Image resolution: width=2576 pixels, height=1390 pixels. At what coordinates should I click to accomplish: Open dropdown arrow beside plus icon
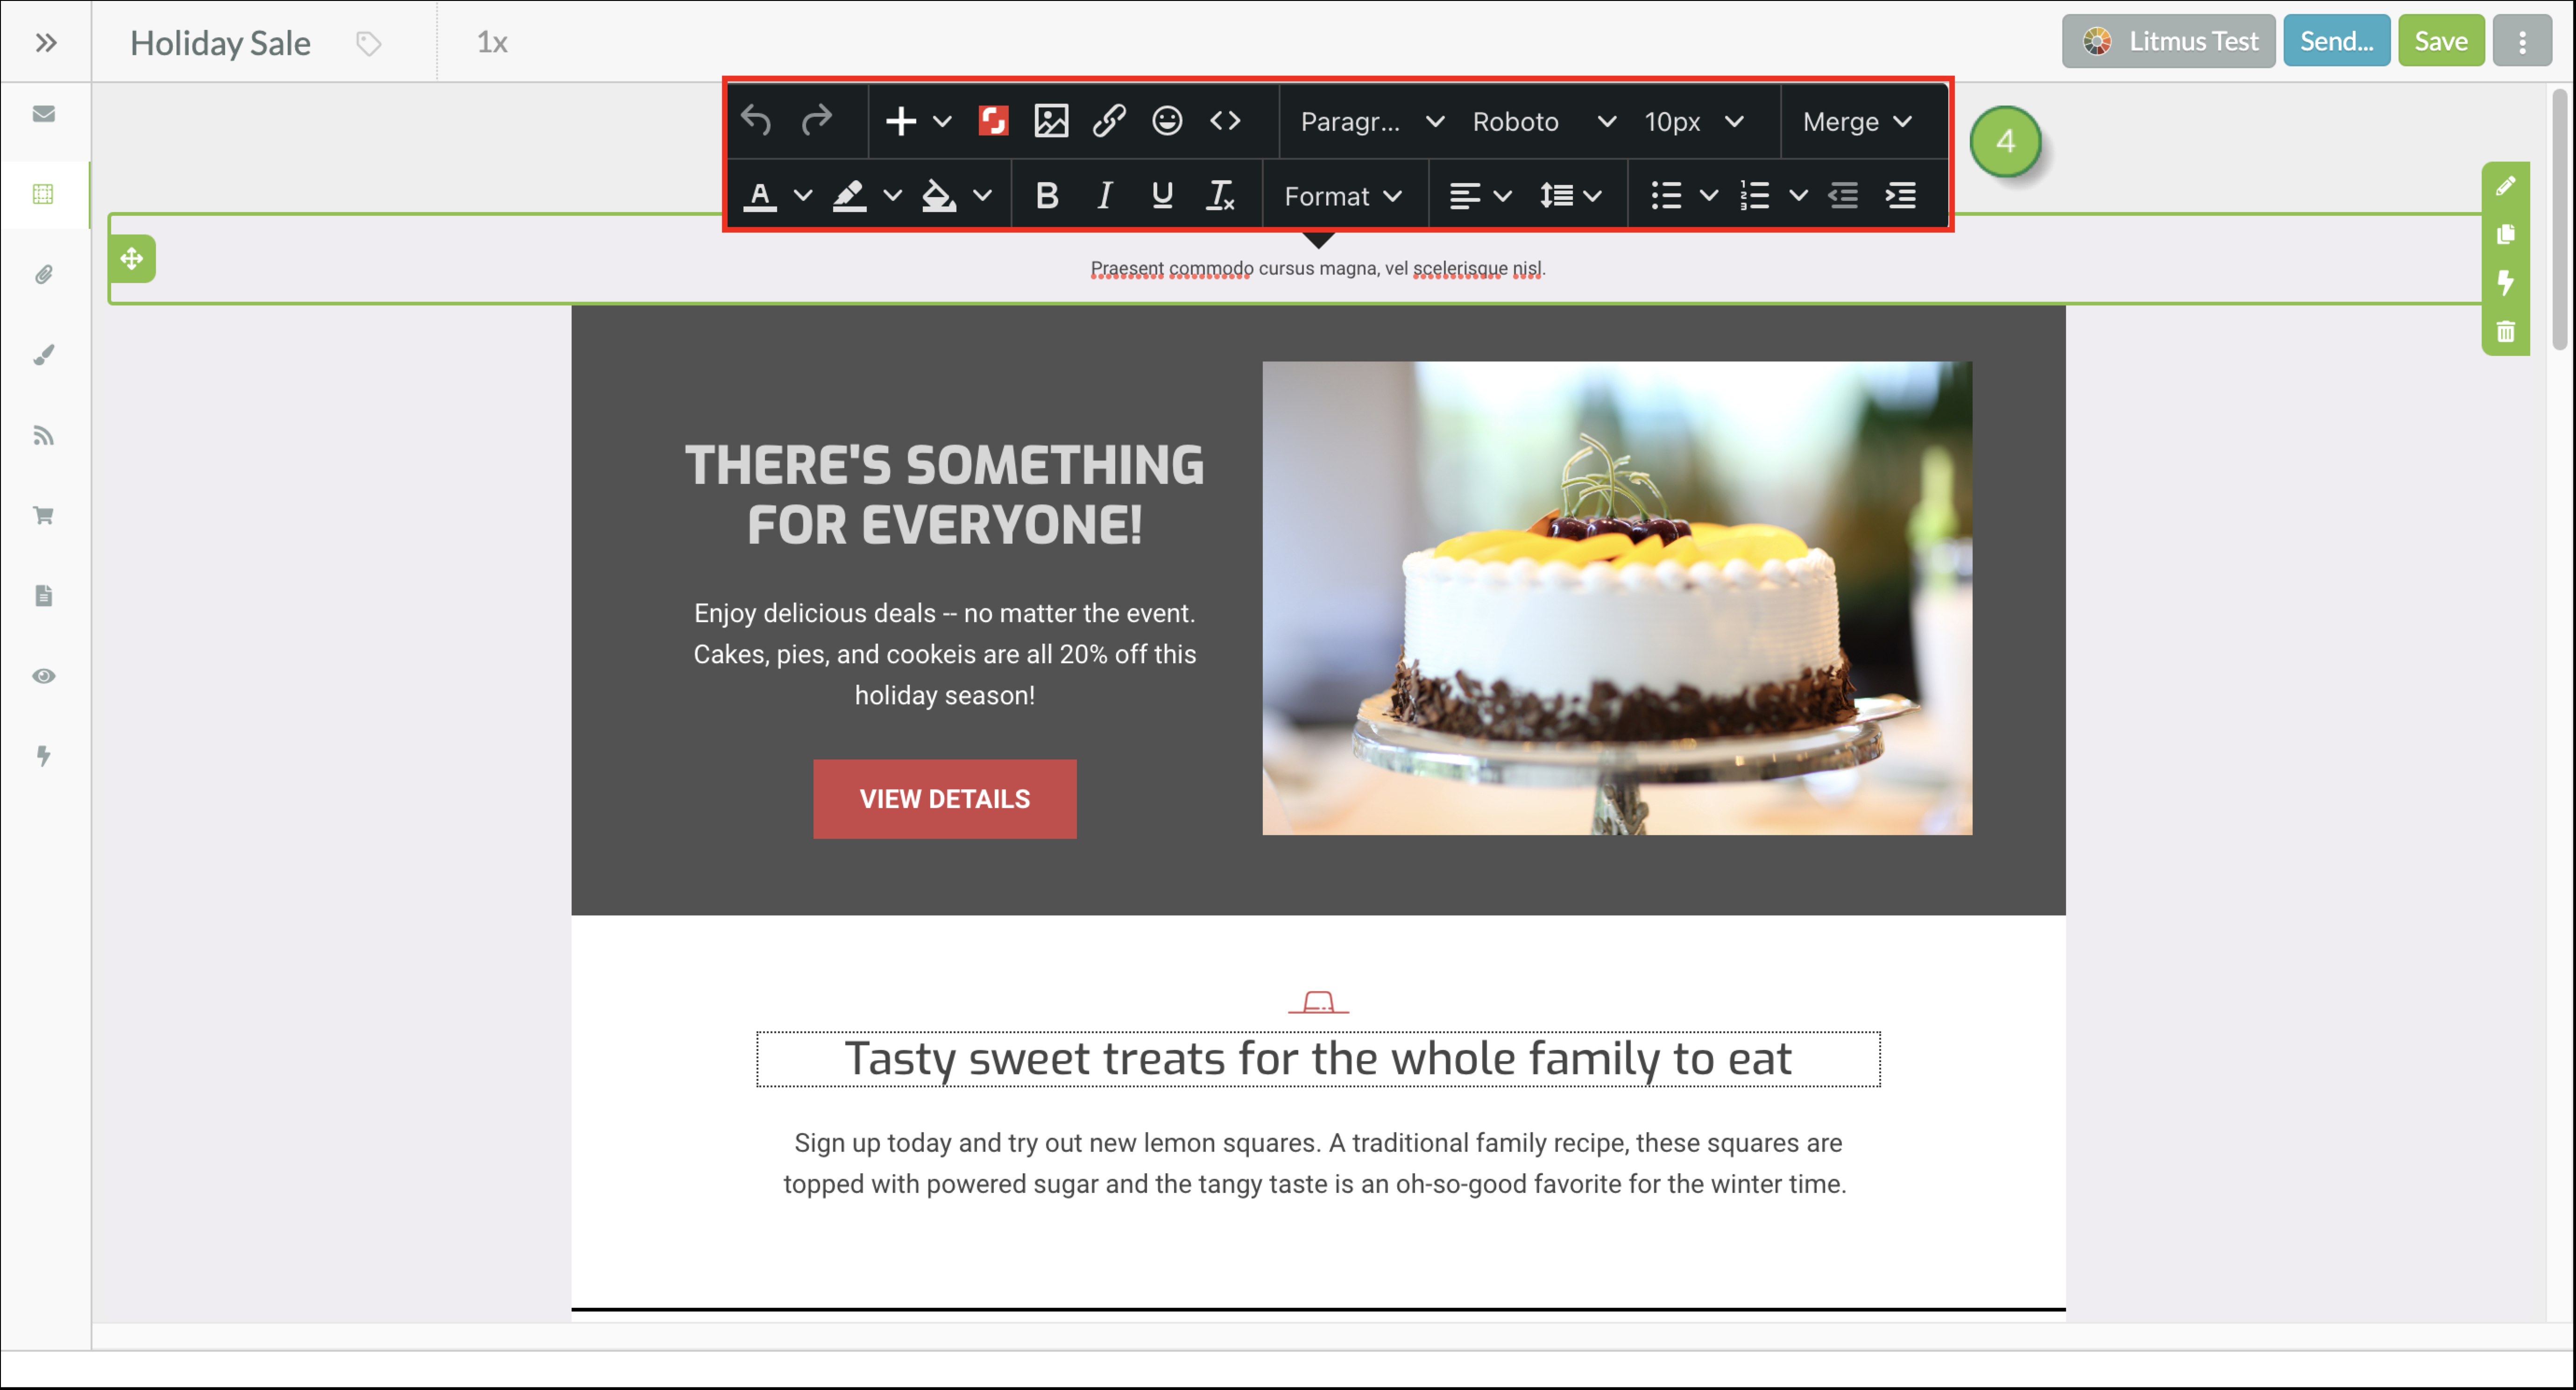tap(942, 121)
